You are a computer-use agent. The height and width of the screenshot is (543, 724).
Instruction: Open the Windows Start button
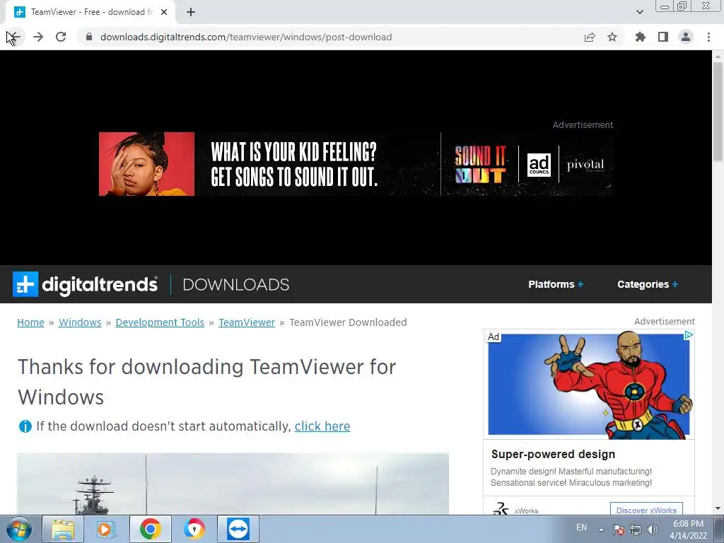click(19, 529)
